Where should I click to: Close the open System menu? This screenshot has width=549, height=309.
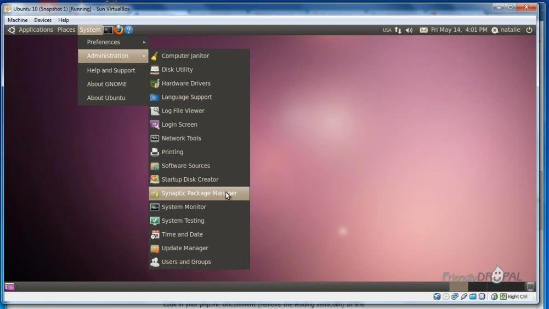pos(90,30)
